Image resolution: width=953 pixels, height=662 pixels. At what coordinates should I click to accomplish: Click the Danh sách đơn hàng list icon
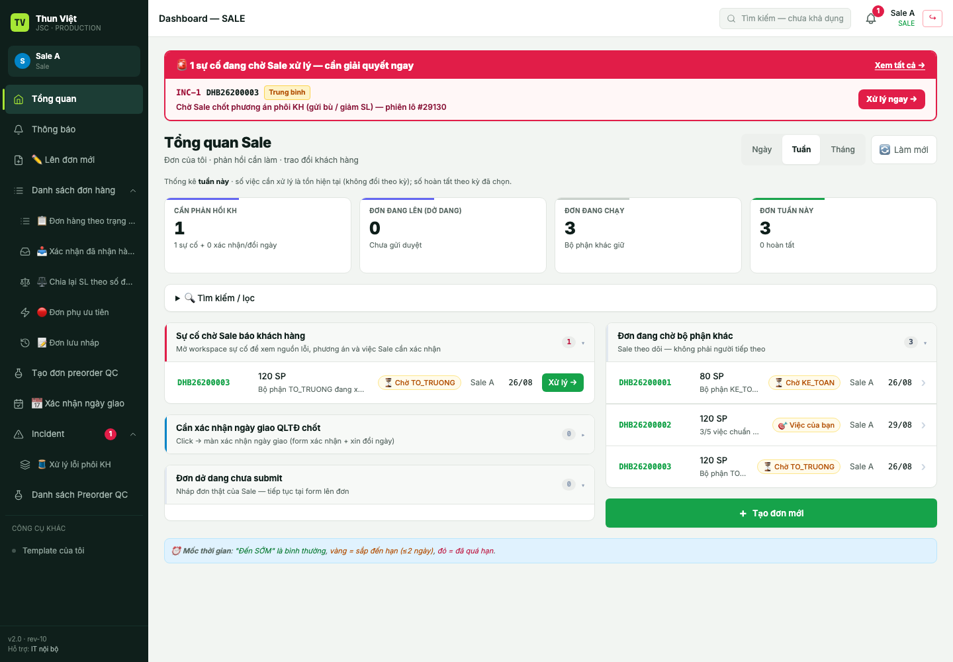point(19,191)
